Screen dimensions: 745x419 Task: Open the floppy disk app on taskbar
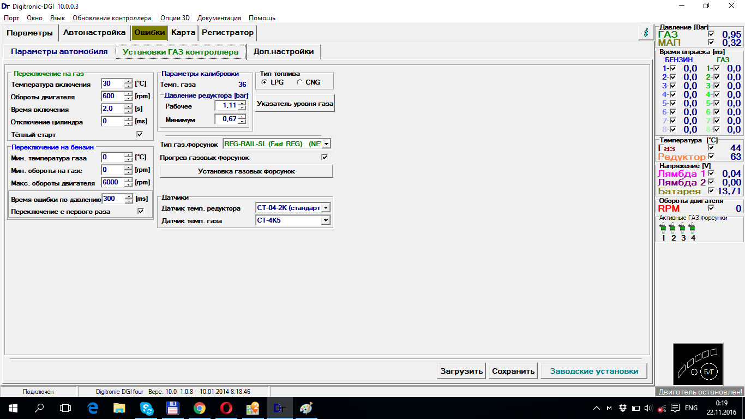click(173, 408)
